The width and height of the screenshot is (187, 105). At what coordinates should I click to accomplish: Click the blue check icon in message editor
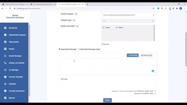153,71
